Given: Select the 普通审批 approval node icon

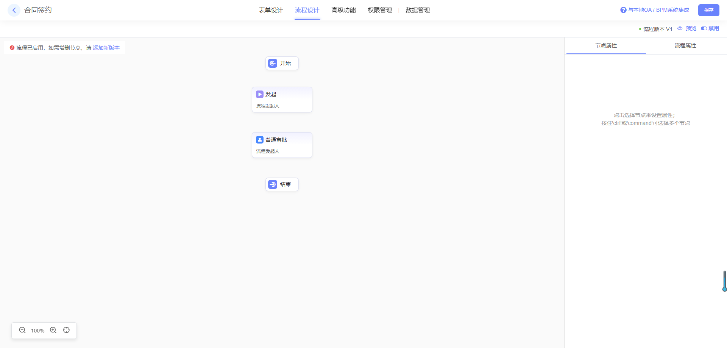Looking at the screenshot, I should [x=260, y=140].
